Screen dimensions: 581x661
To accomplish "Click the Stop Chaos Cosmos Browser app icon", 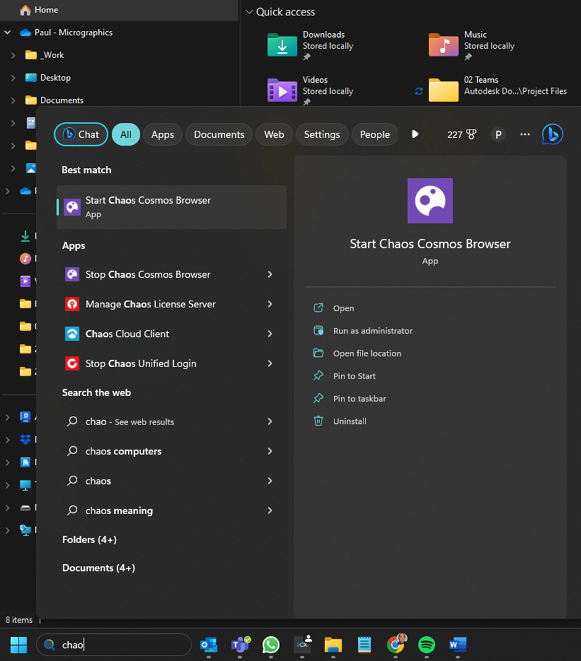I will 72,275.
